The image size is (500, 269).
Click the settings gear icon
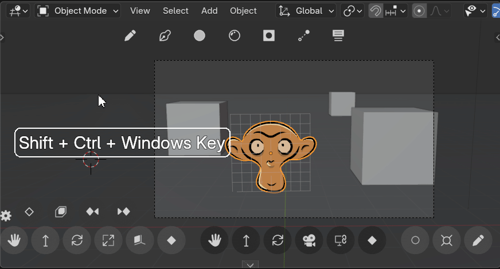pos(6,216)
